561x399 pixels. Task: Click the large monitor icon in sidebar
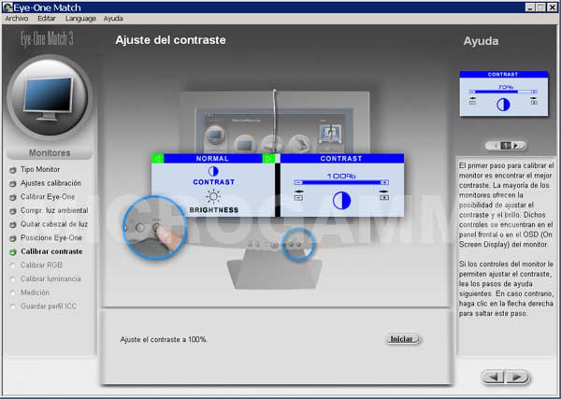(49, 95)
